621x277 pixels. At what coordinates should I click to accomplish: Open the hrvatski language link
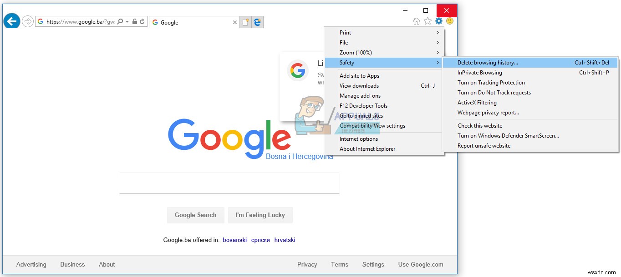pyautogui.click(x=285, y=240)
